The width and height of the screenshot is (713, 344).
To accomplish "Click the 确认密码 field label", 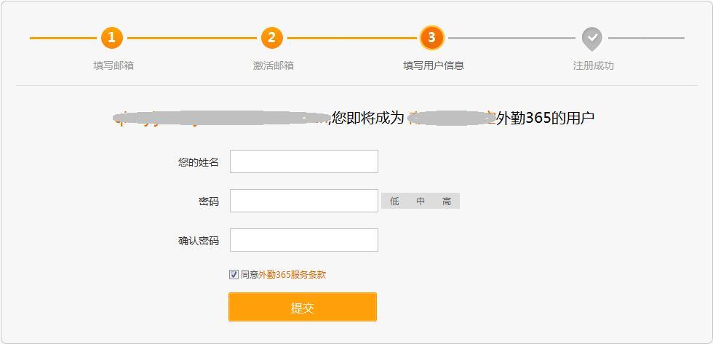I will [198, 241].
